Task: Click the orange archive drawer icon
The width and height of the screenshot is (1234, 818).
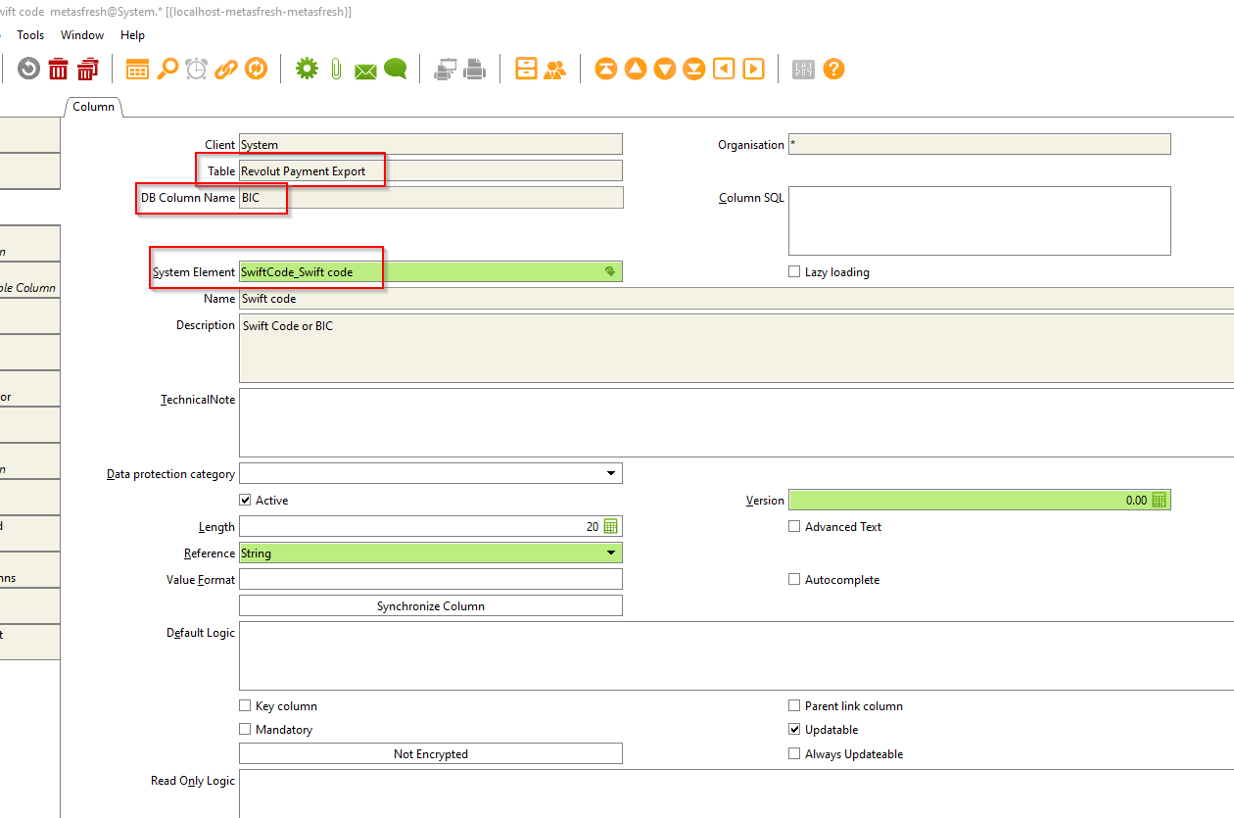Action: point(526,69)
